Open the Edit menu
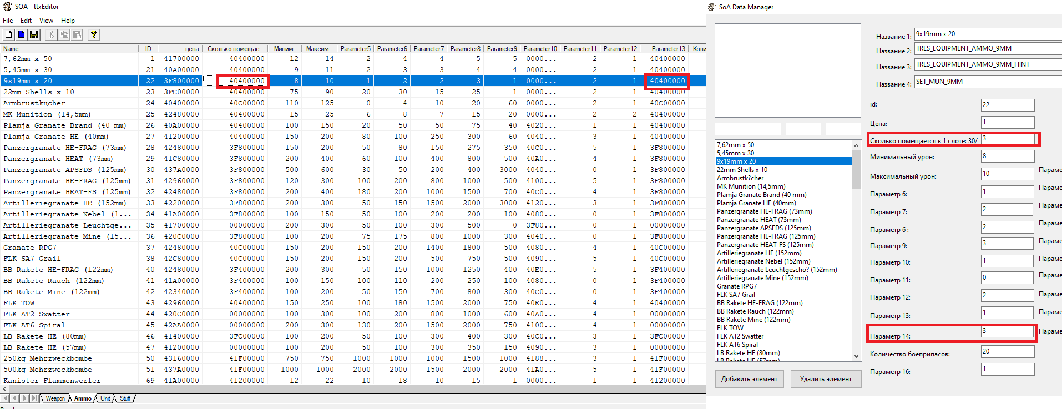 pyautogui.click(x=26, y=21)
